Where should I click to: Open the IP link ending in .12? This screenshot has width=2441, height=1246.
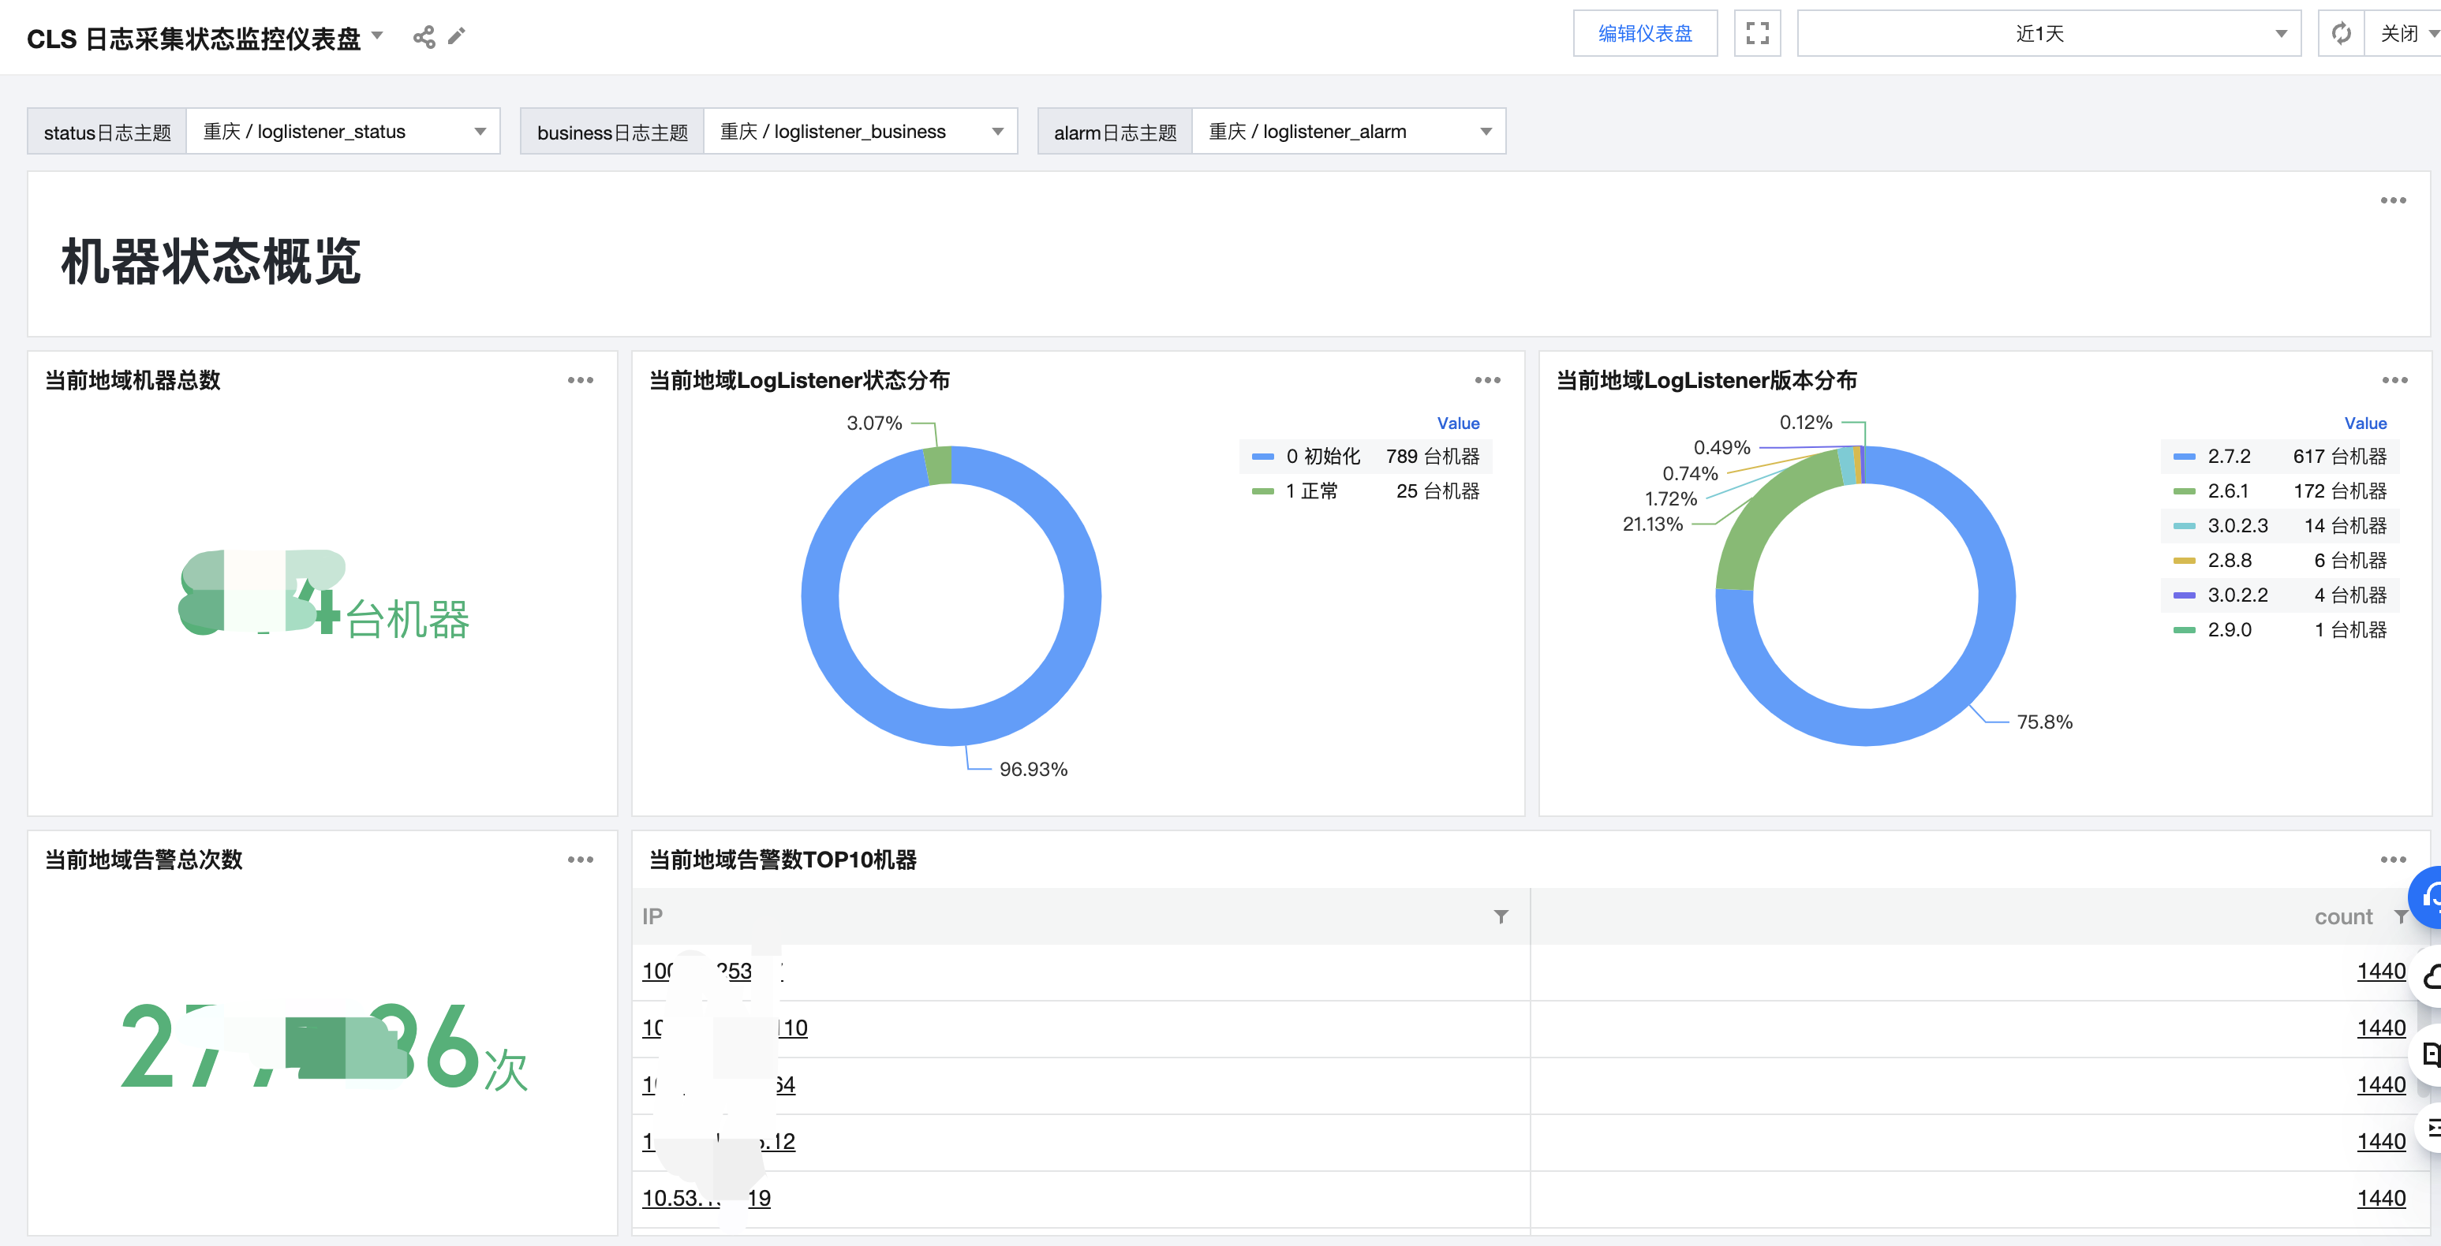tap(718, 1142)
